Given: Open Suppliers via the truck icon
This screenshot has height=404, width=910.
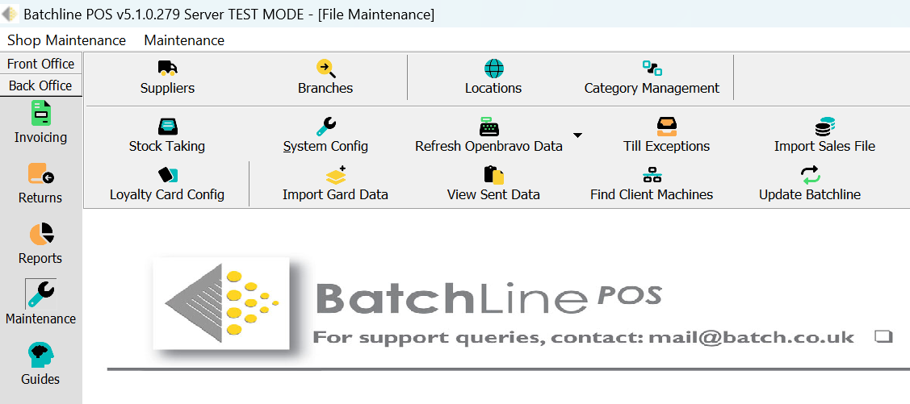Looking at the screenshot, I should coord(167,69).
